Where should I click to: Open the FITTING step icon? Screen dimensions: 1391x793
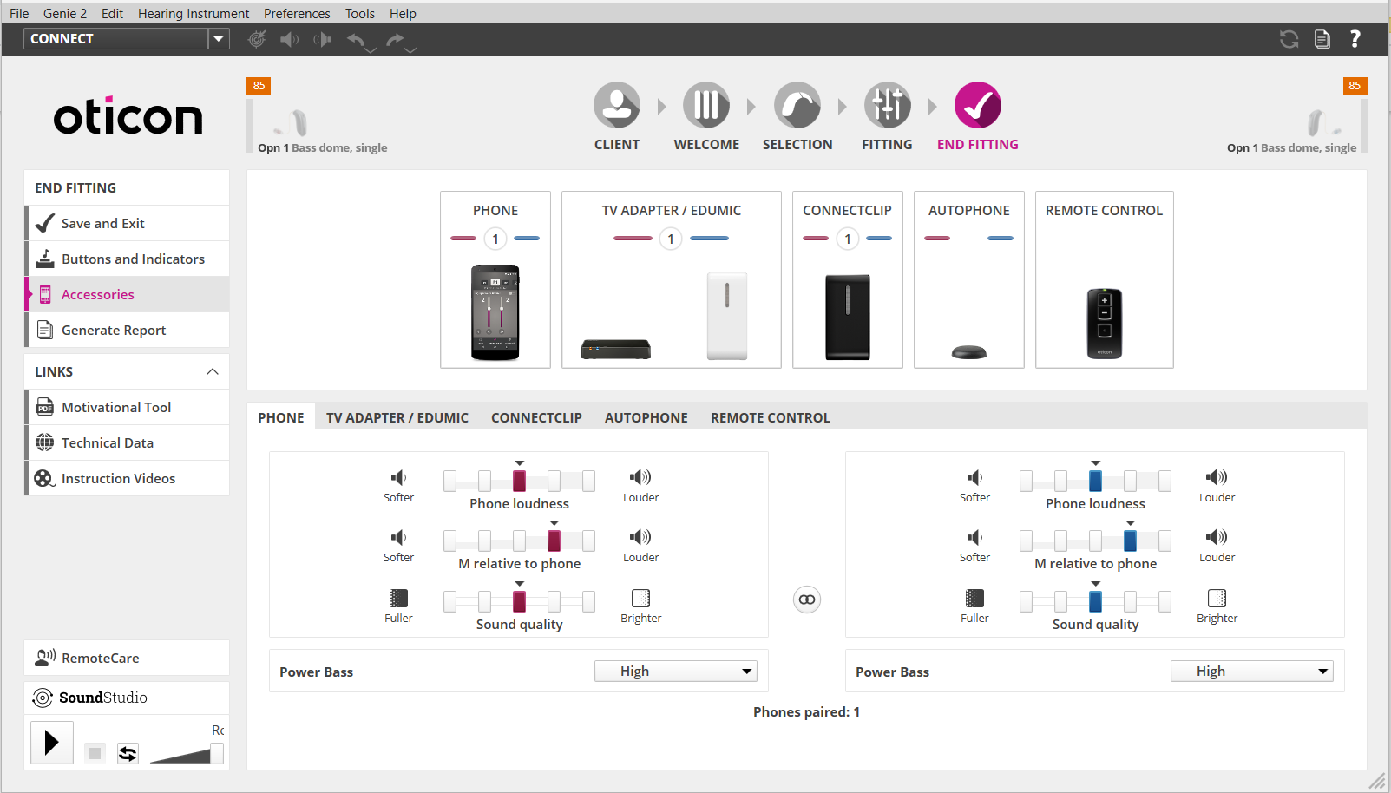click(887, 106)
